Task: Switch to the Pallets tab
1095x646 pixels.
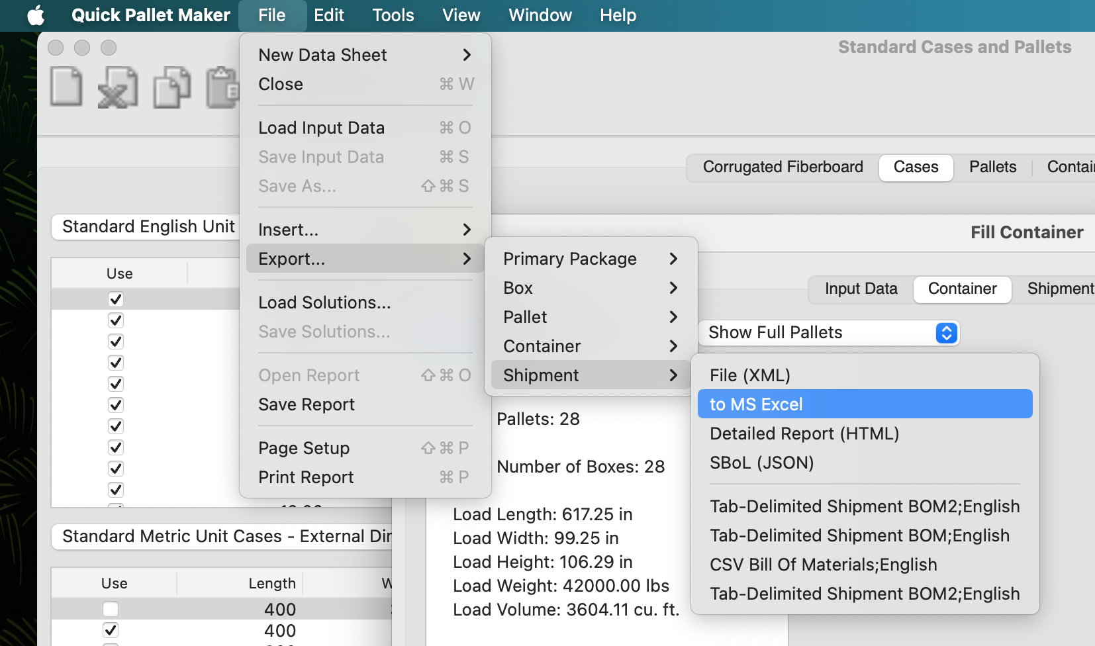Action: tap(992, 167)
